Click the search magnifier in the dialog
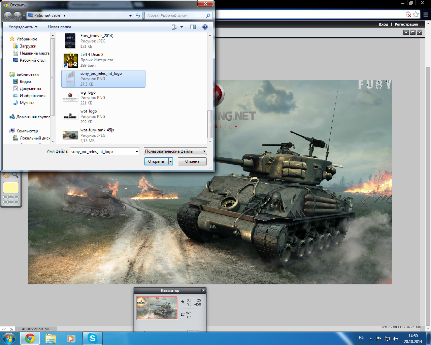The height and width of the screenshot is (345, 431). (208, 15)
